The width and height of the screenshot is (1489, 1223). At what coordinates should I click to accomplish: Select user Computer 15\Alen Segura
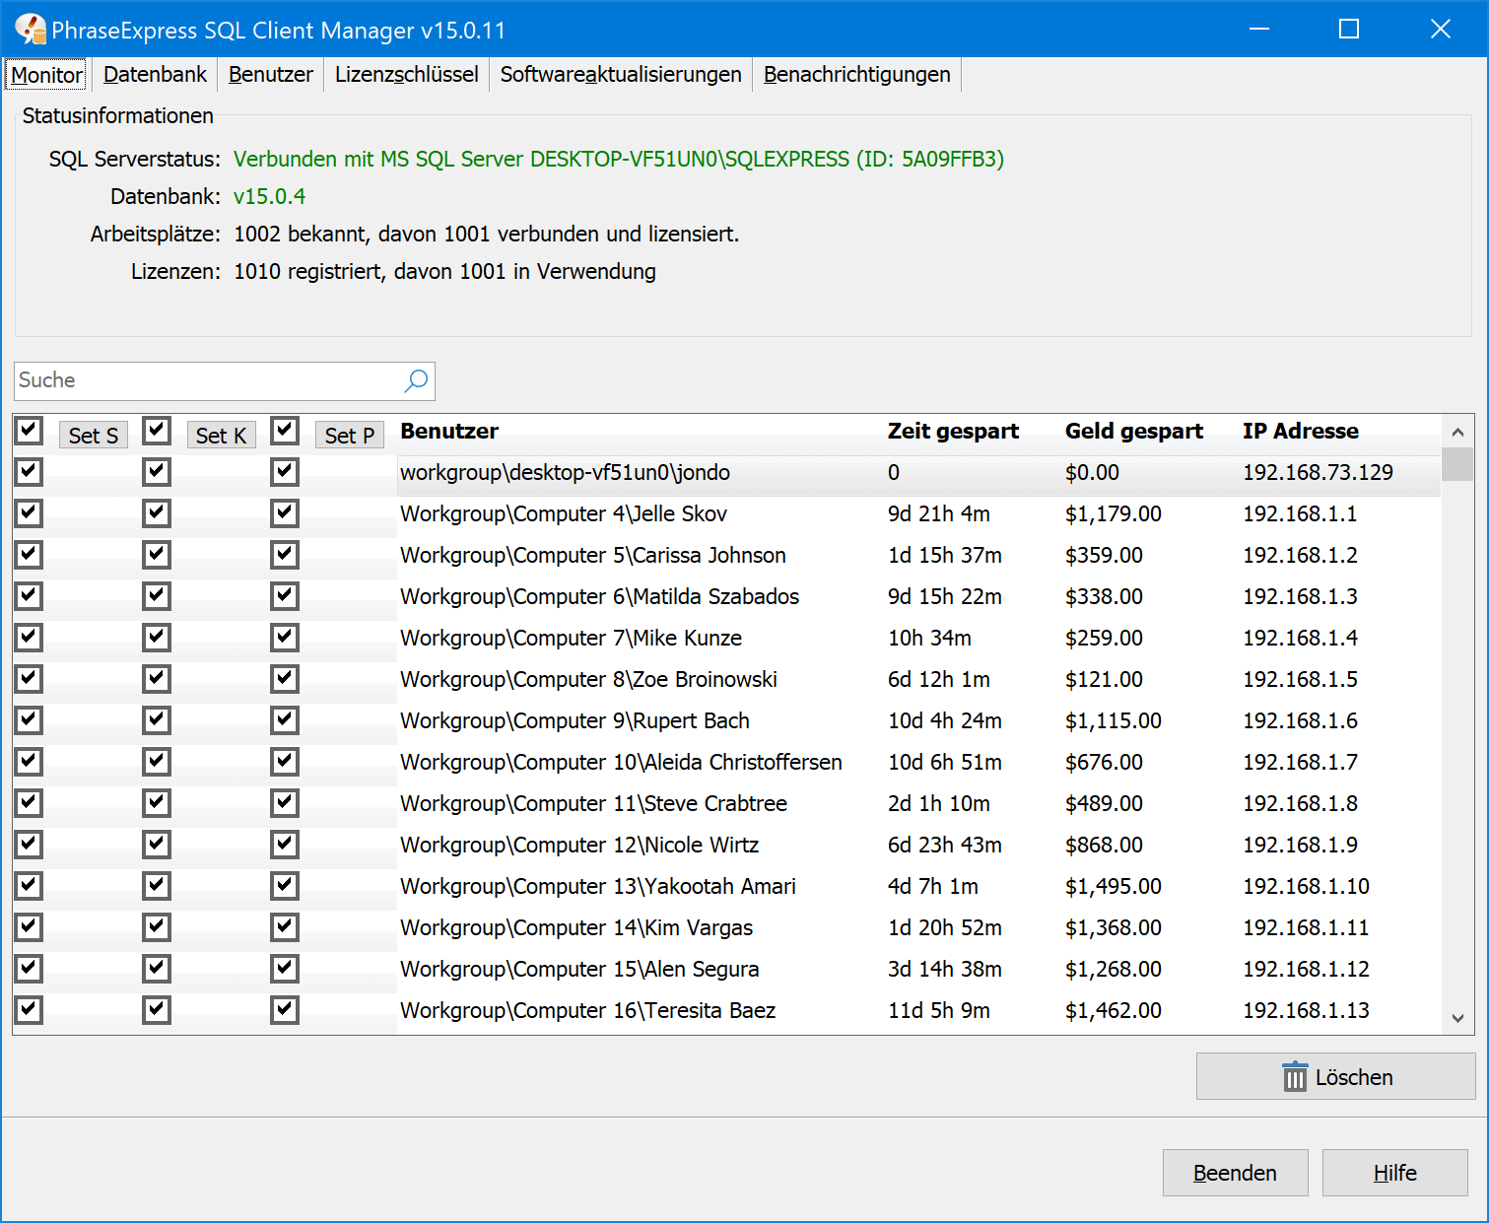(579, 969)
